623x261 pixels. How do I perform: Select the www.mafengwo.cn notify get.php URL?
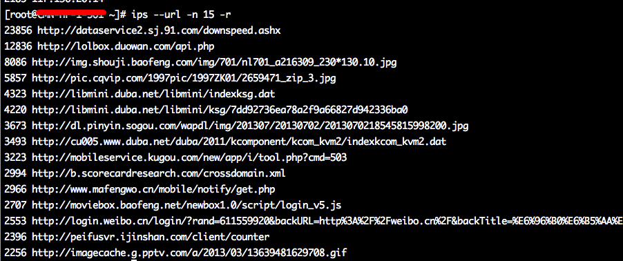pyautogui.click(x=153, y=190)
